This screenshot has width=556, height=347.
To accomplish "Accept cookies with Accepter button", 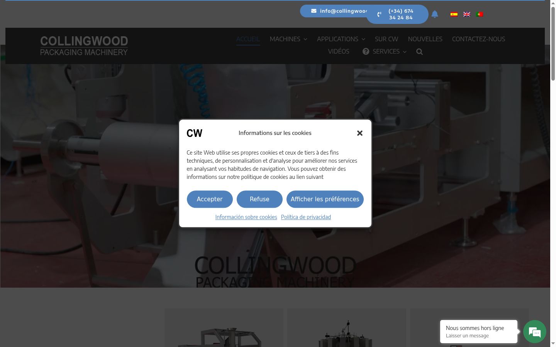I will (x=210, y=199).
